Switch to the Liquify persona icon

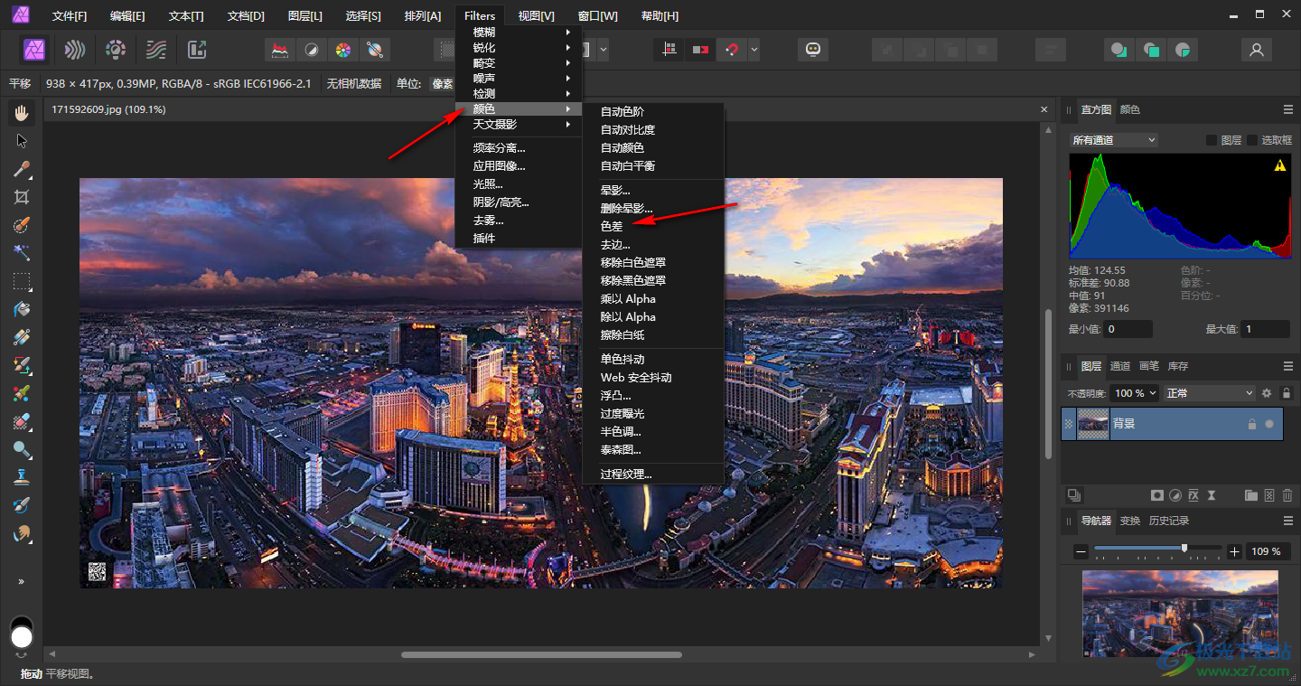point(75,50)
